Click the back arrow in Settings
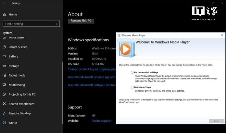The image size is (226, 133). coord(4,3)
